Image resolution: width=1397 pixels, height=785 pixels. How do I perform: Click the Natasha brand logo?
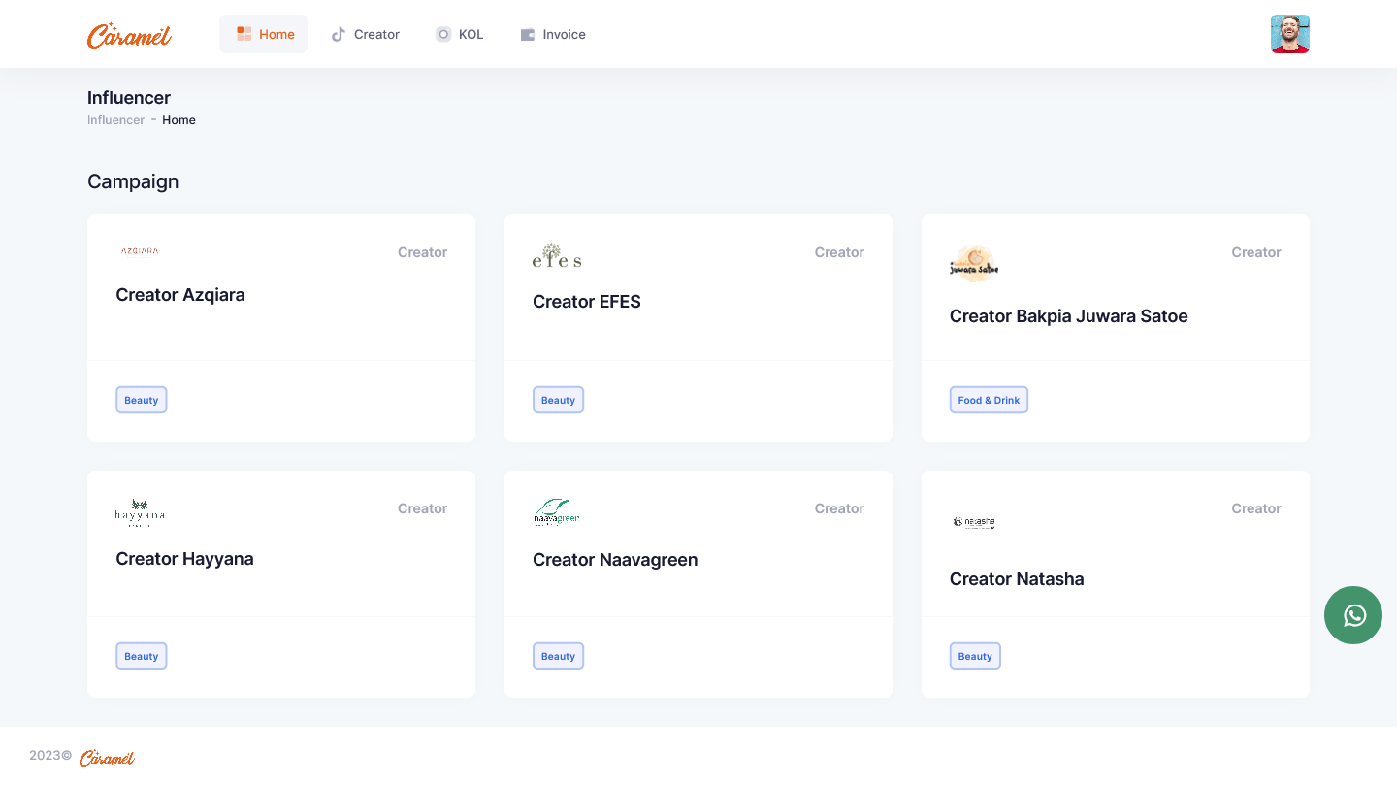[974, 522]
